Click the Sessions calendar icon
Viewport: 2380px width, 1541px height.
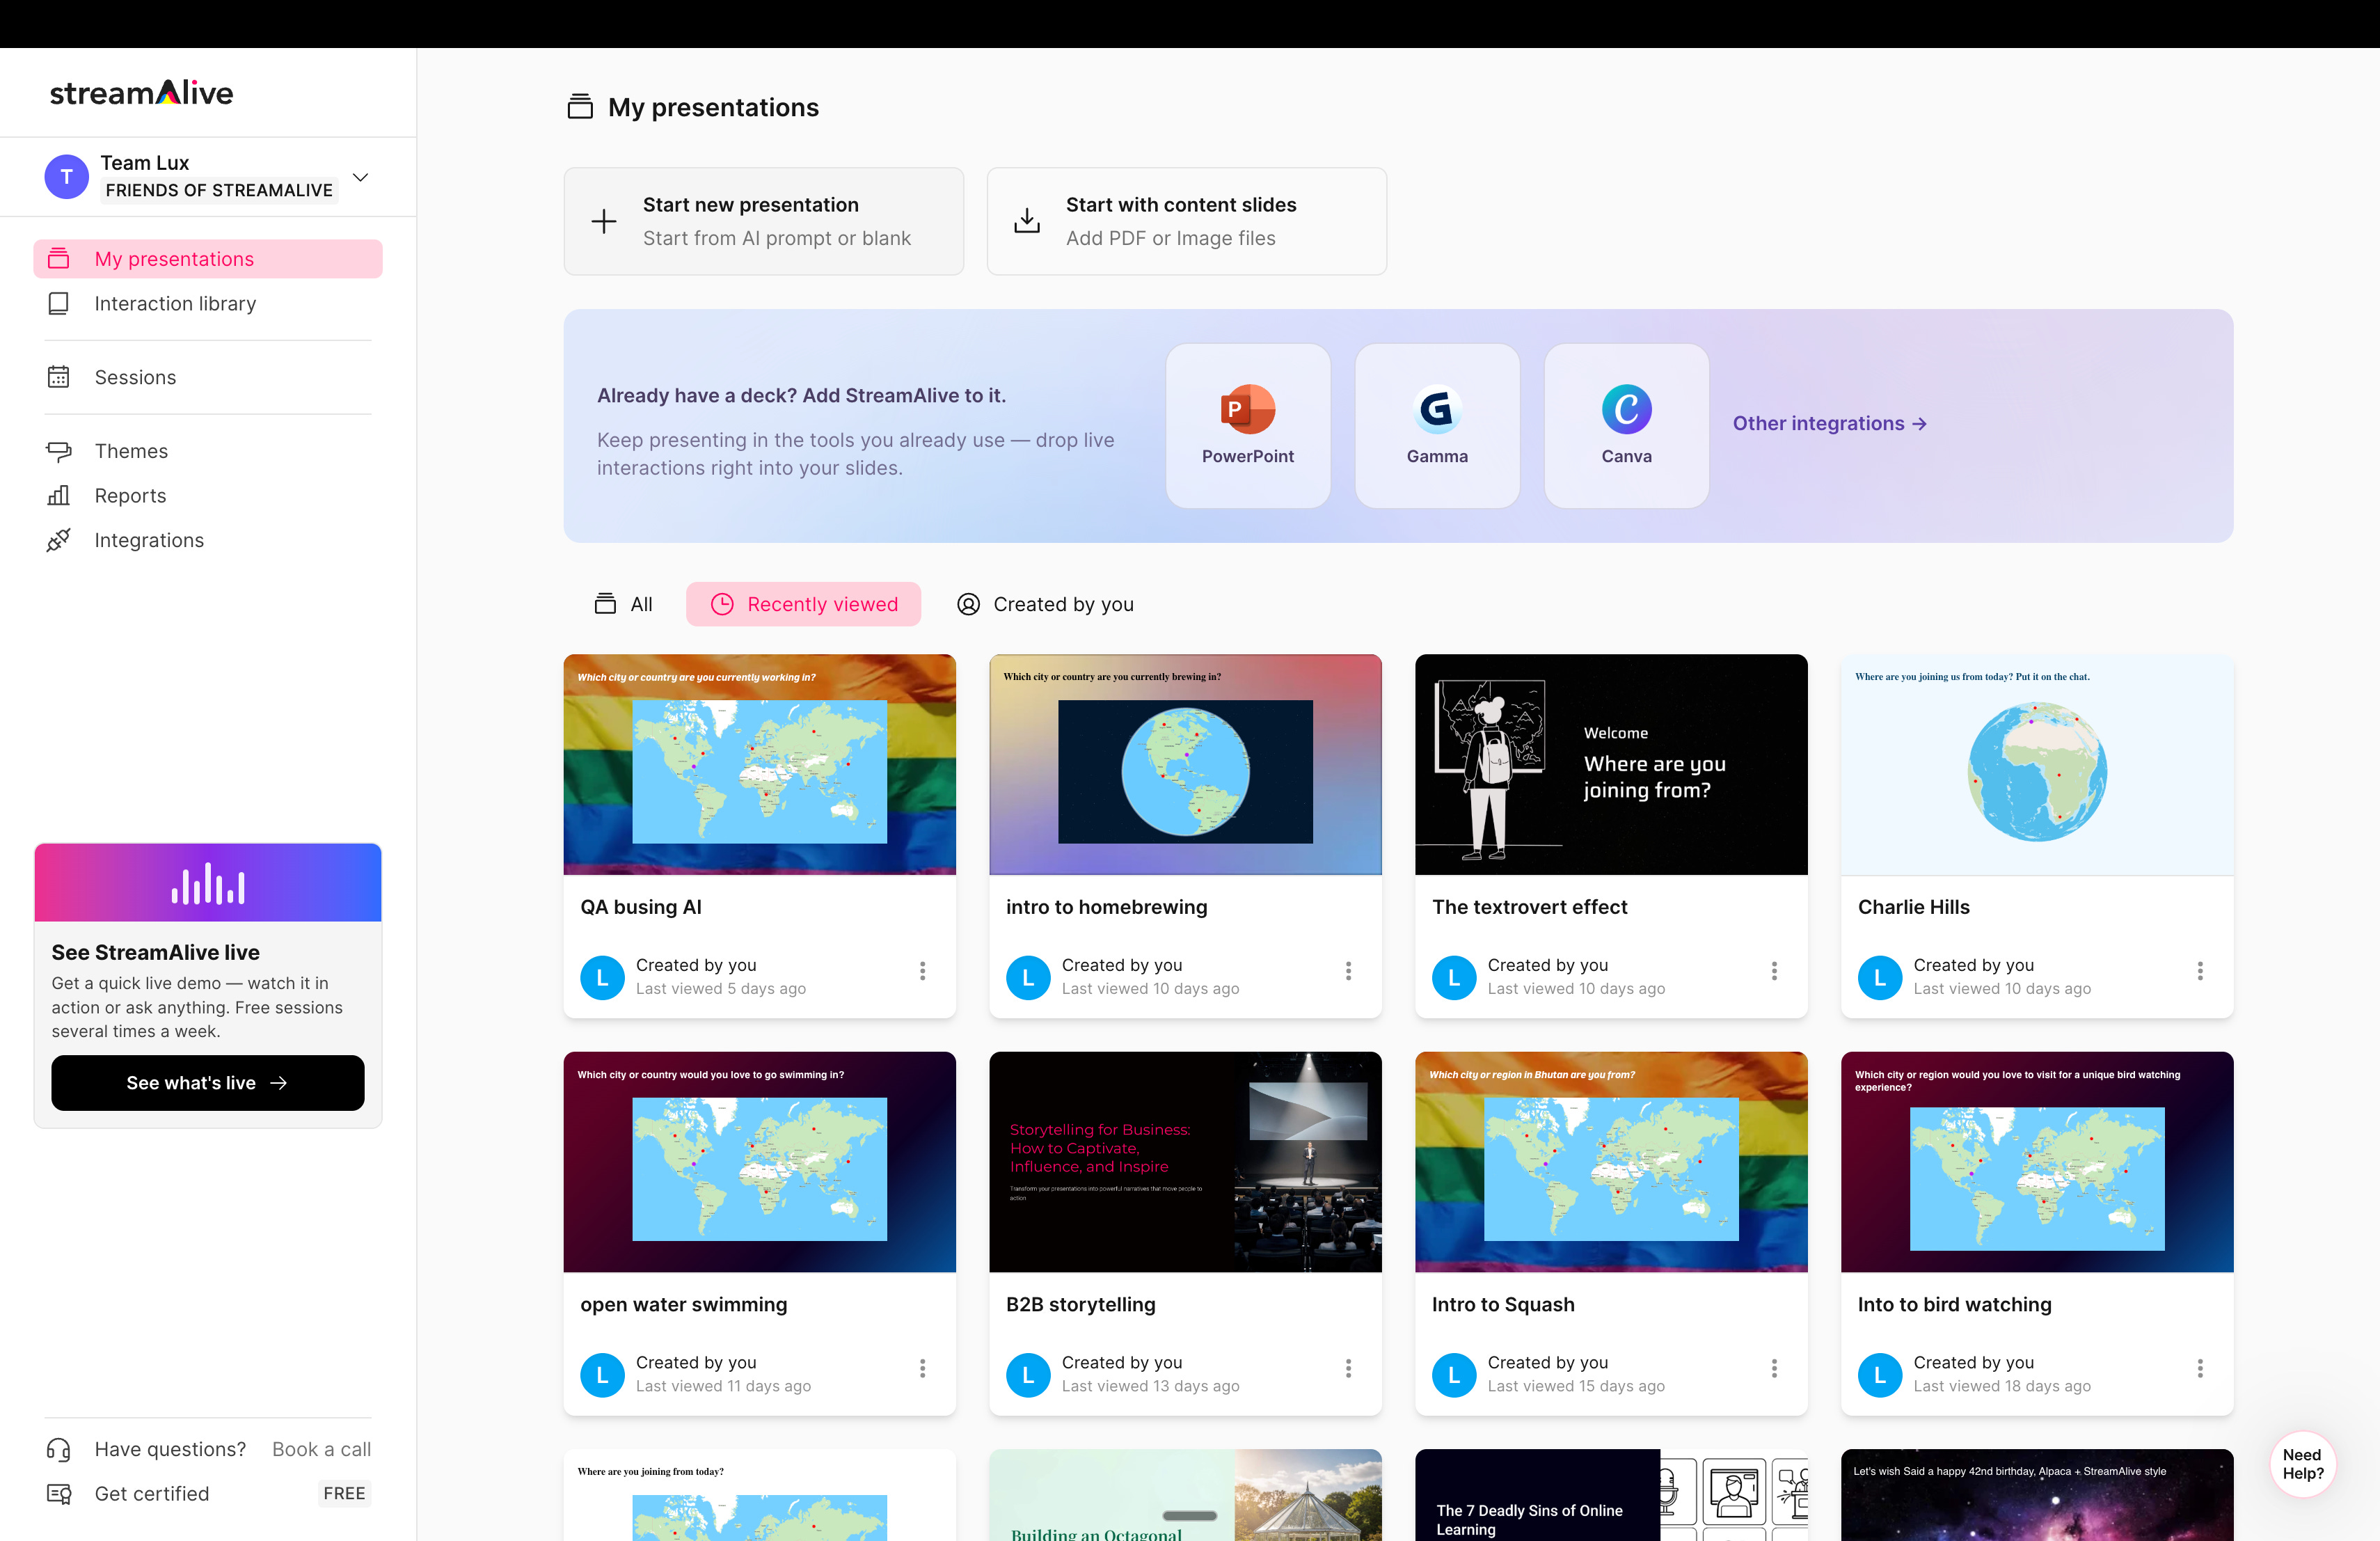click(x=59, y=377)
